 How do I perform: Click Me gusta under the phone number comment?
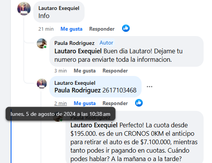pyautogui.click(x=85, y=104)
